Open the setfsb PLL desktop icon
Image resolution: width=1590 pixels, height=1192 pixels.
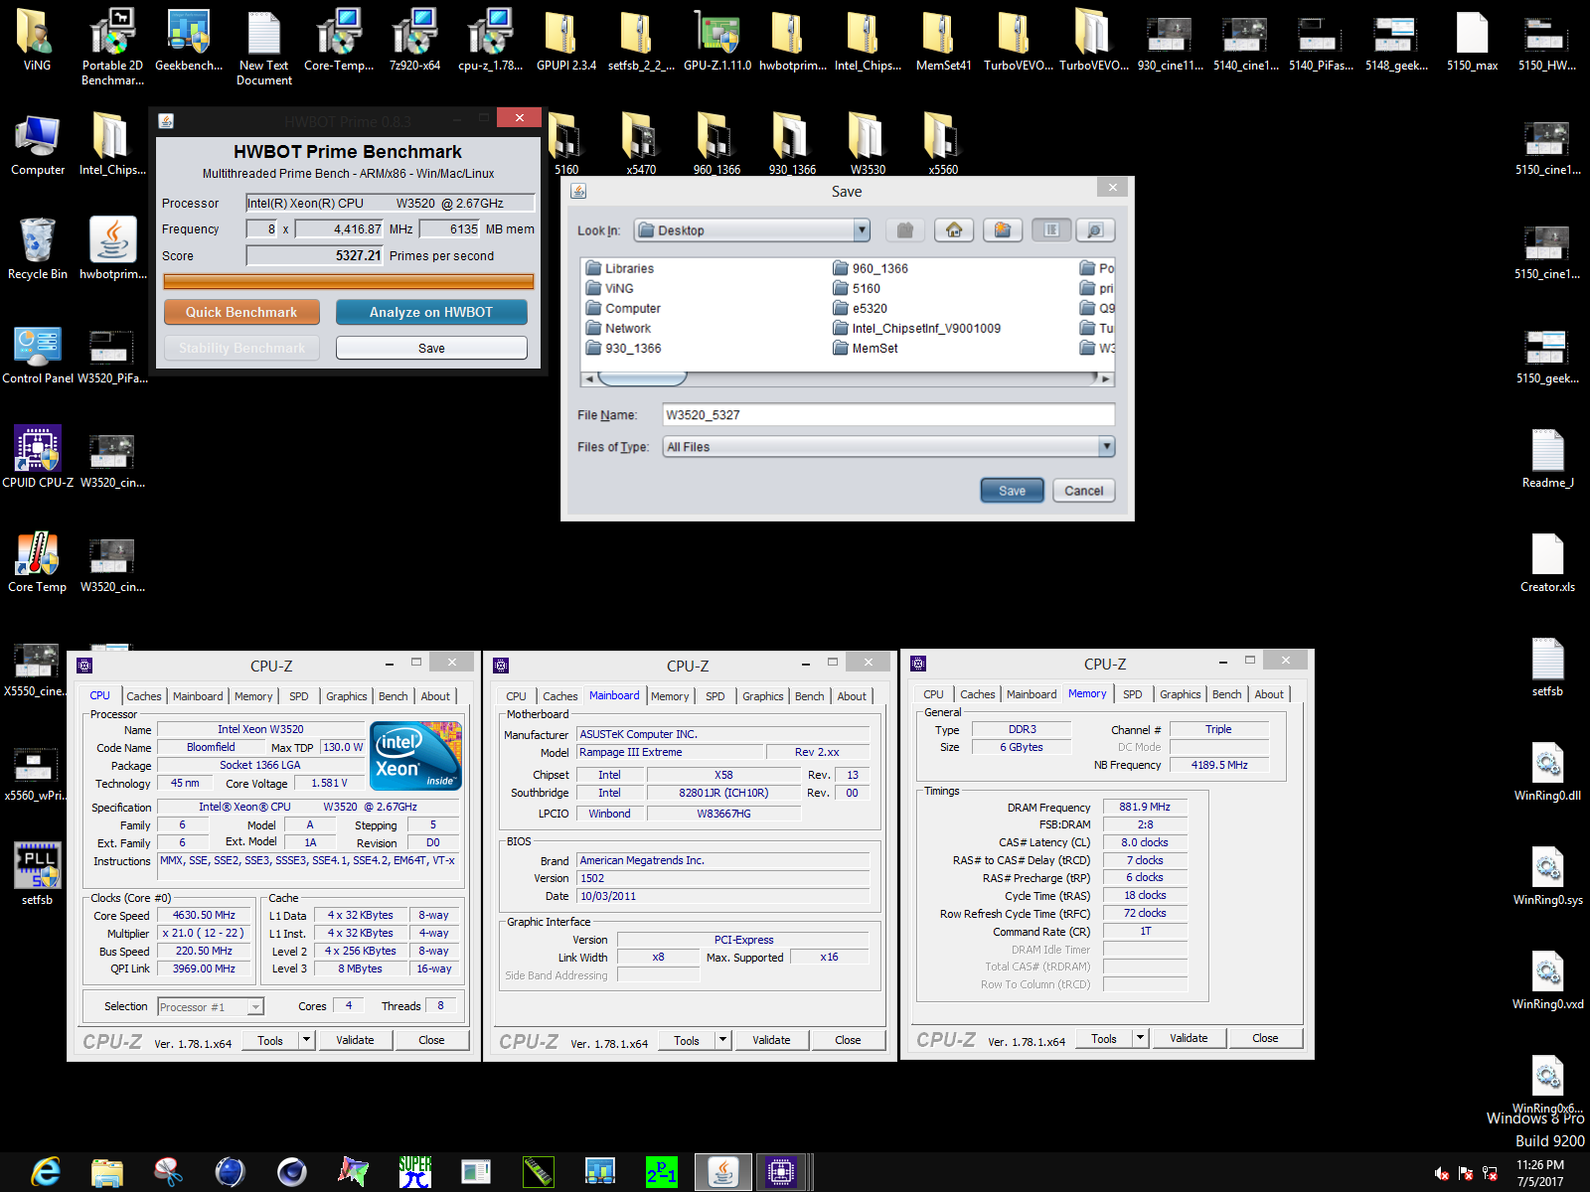coord(38,874)
